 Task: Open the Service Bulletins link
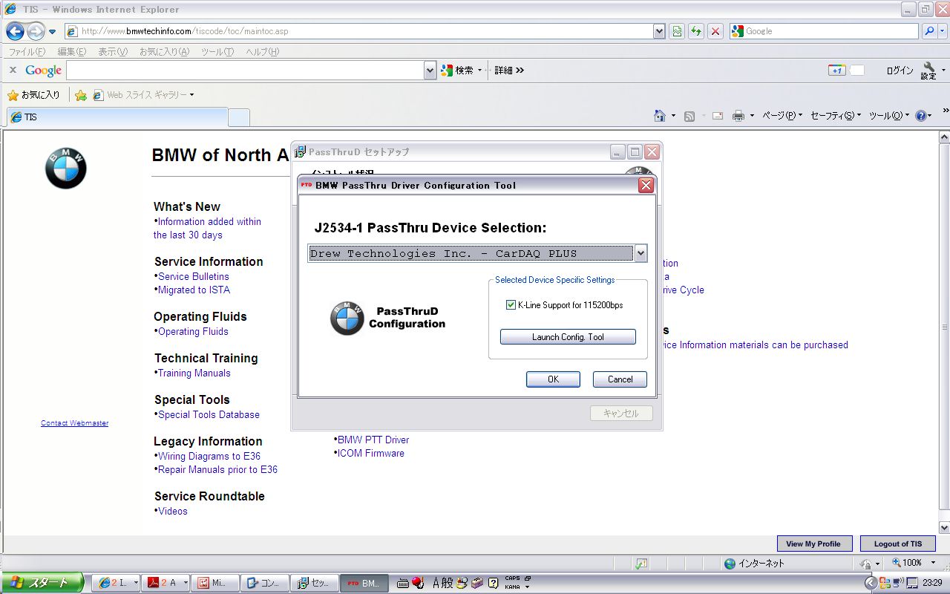pyautogui.click(x=194, y=276)
